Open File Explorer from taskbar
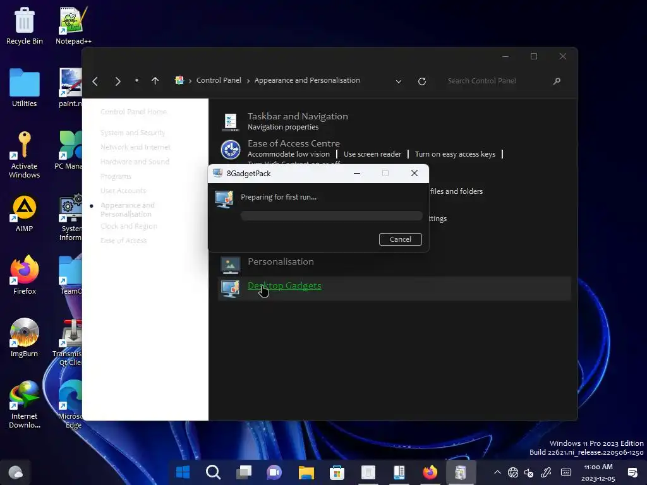 (x=306, y=472)
